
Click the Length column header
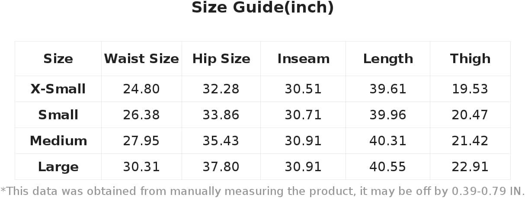(388, 59)
